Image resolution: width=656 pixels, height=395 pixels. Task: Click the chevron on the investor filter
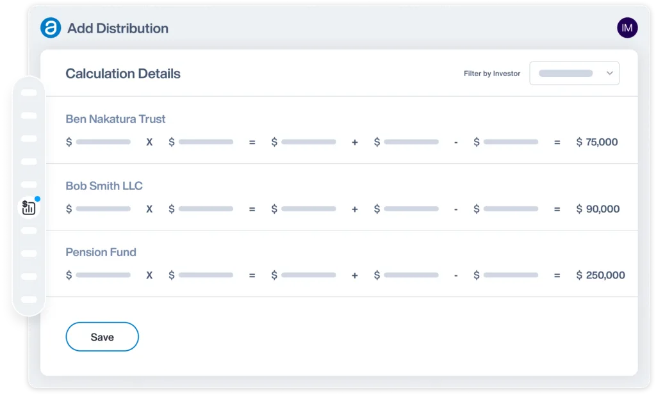[609, 73]
